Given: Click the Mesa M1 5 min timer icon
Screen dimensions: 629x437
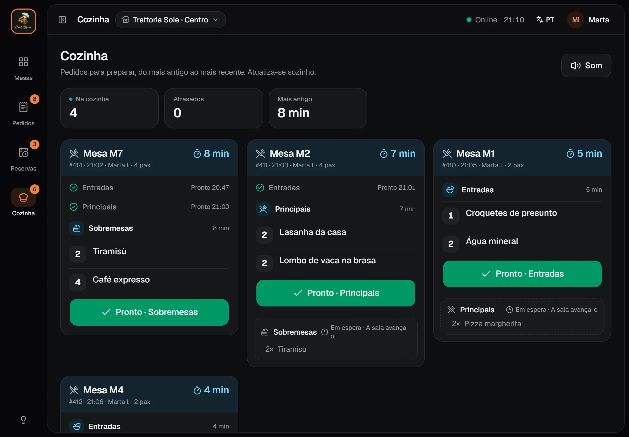Looking at the screenshot, I should pos(570,153).
